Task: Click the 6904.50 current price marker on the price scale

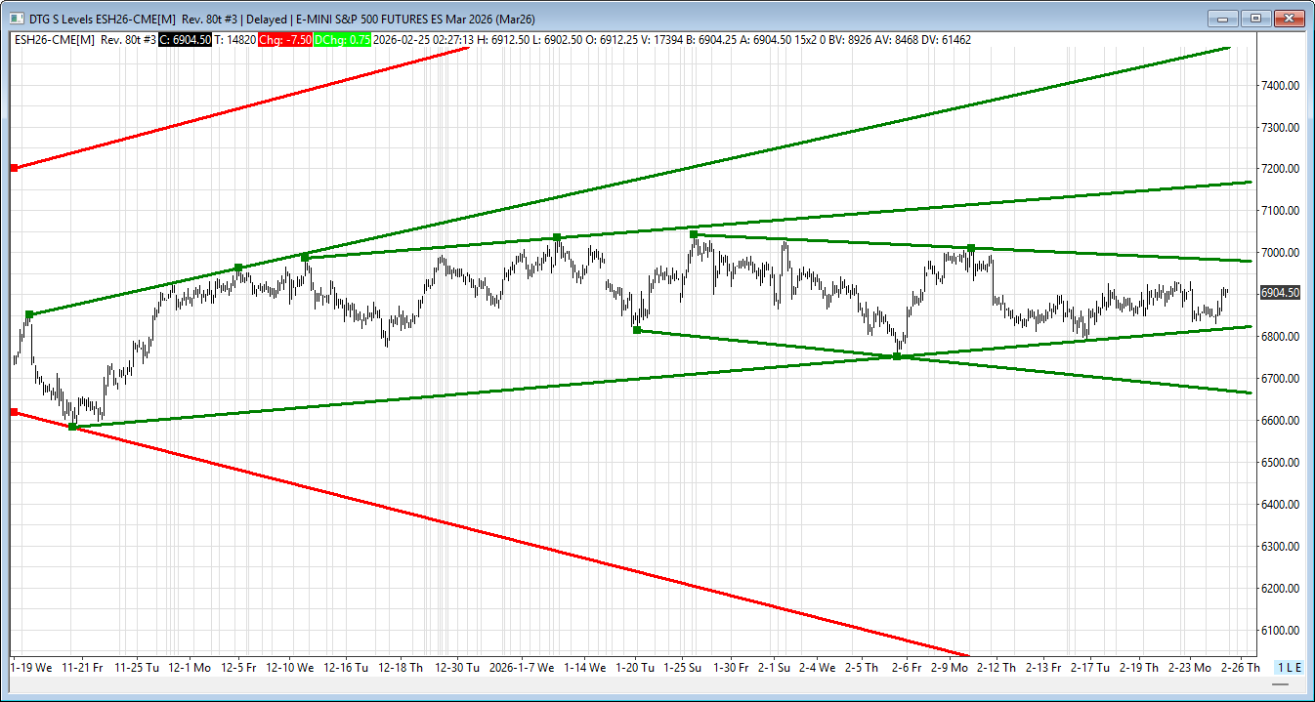Action: click(1279, 293)
